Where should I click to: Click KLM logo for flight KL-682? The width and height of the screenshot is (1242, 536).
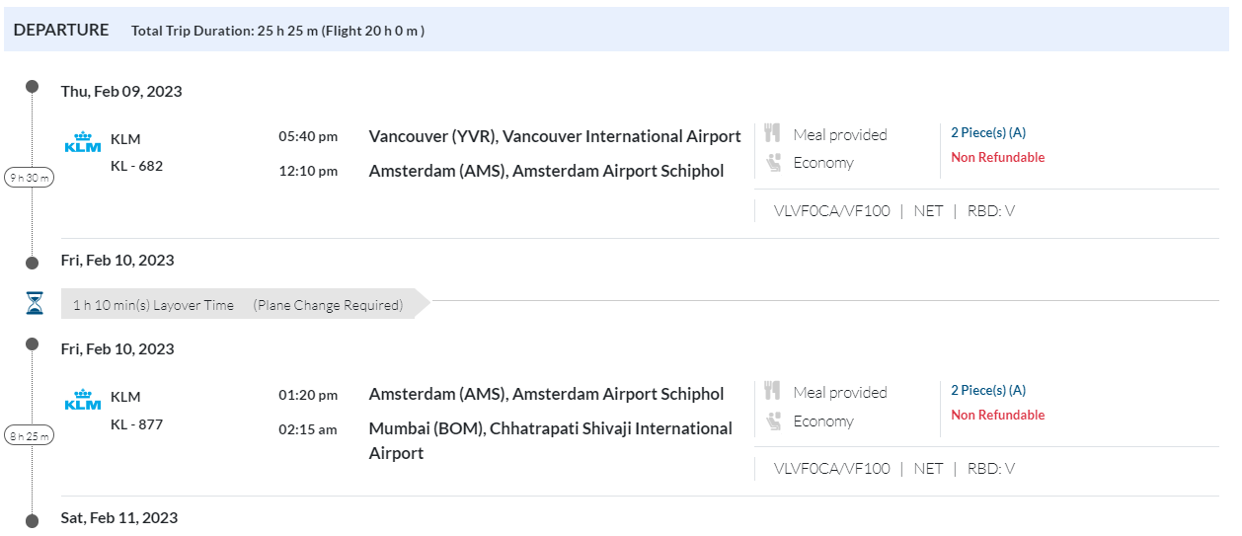83,142
